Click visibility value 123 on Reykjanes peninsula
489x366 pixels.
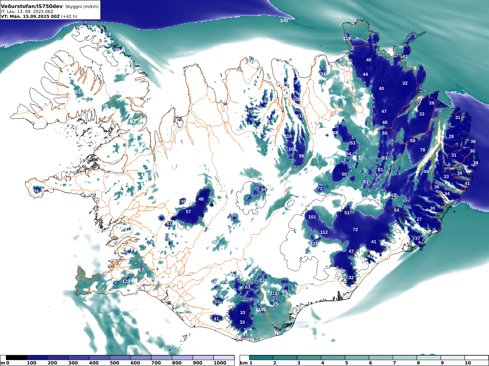click(126, 281)
